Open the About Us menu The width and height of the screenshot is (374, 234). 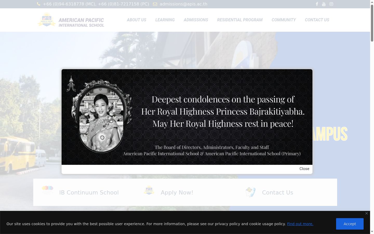(137, 20)
